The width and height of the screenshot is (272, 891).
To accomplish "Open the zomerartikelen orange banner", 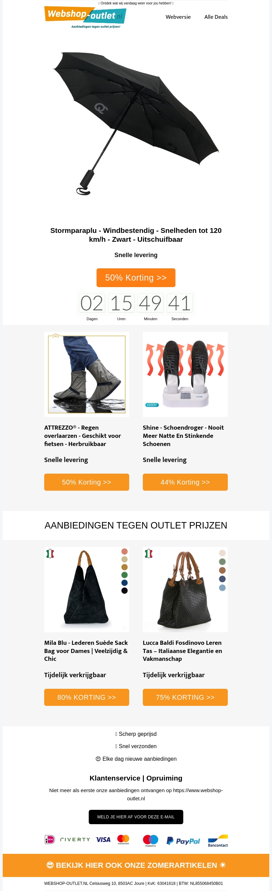I will point(136,865).
